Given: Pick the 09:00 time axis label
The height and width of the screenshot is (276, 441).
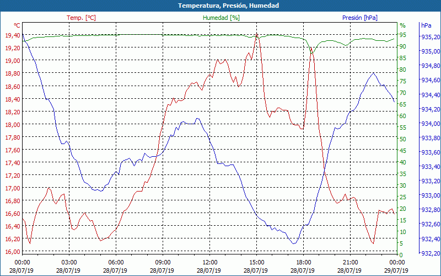Looking at the screenshot, I should point(163,263).
